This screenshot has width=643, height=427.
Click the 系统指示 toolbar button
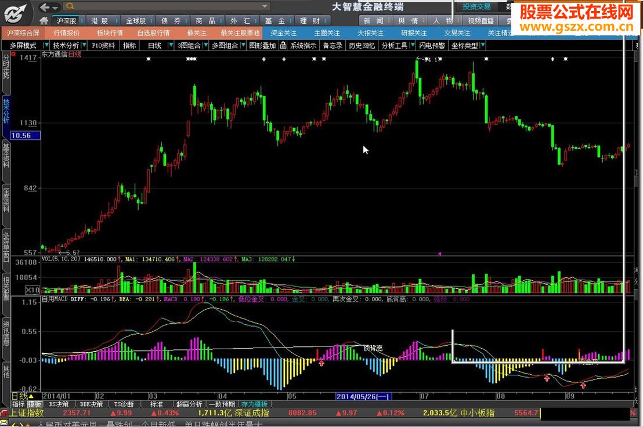(x=303, y=45)
